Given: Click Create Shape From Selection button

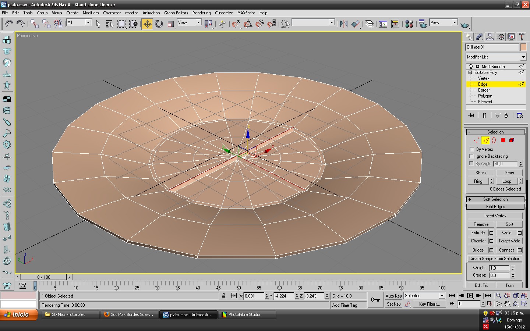Looking at the screenshot, I should tap(495, 259).
